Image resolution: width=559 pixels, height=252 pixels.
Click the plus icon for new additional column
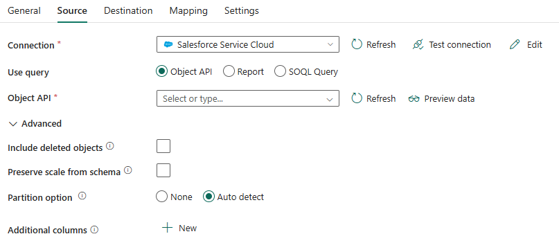(167, 228)
